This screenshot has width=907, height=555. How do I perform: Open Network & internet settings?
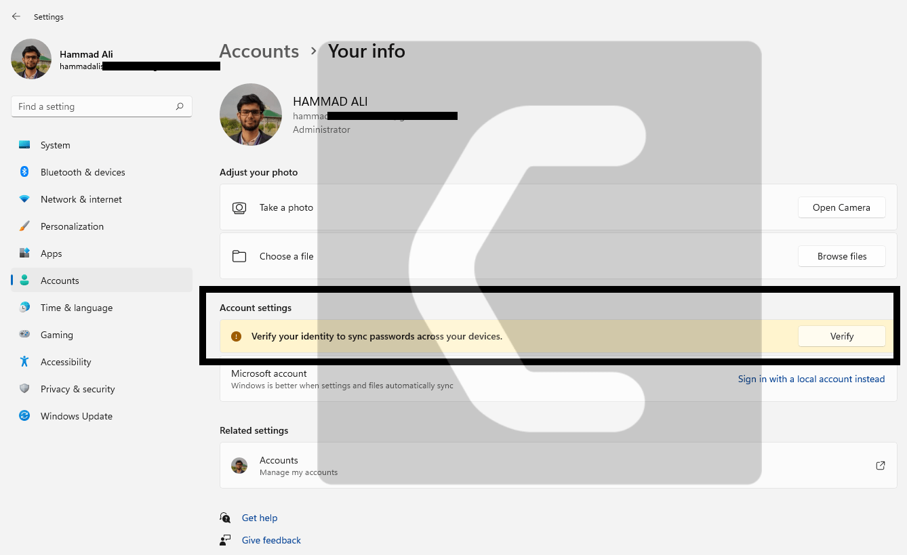pos(102,199)
